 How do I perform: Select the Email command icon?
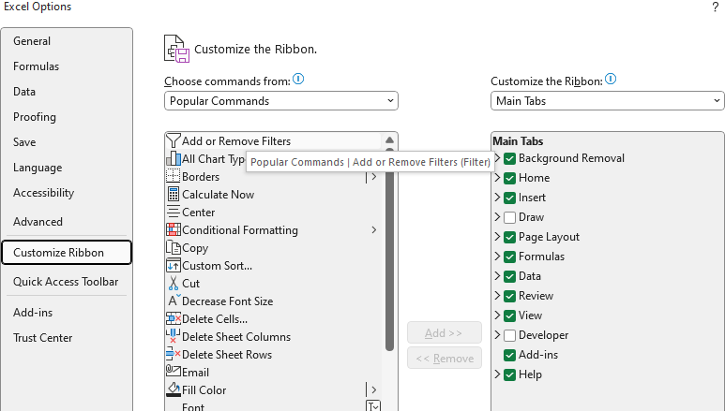173,371
